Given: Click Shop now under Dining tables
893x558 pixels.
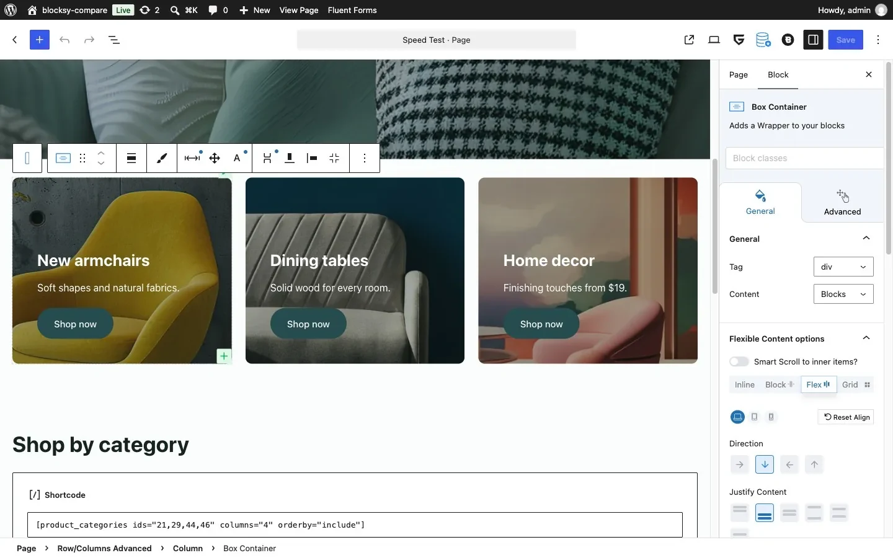Looking at the screenshot, I should [x=308, y=324].
